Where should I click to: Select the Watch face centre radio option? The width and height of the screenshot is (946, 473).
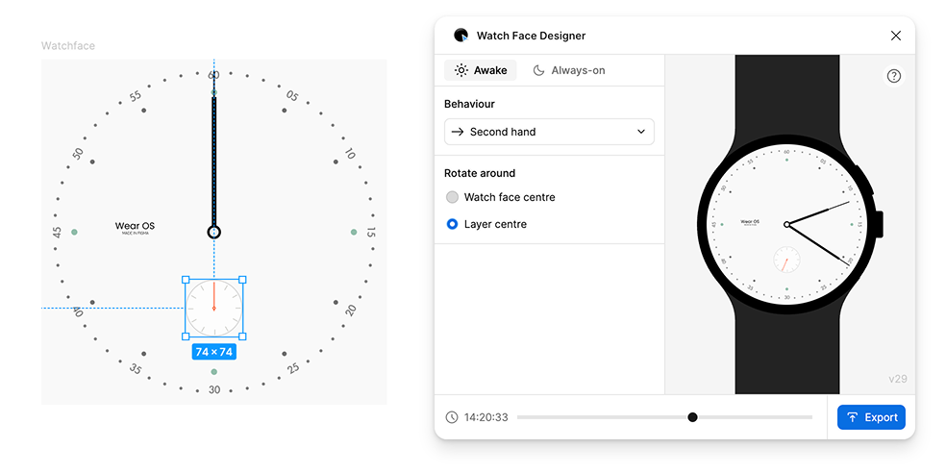click(452, 197)
